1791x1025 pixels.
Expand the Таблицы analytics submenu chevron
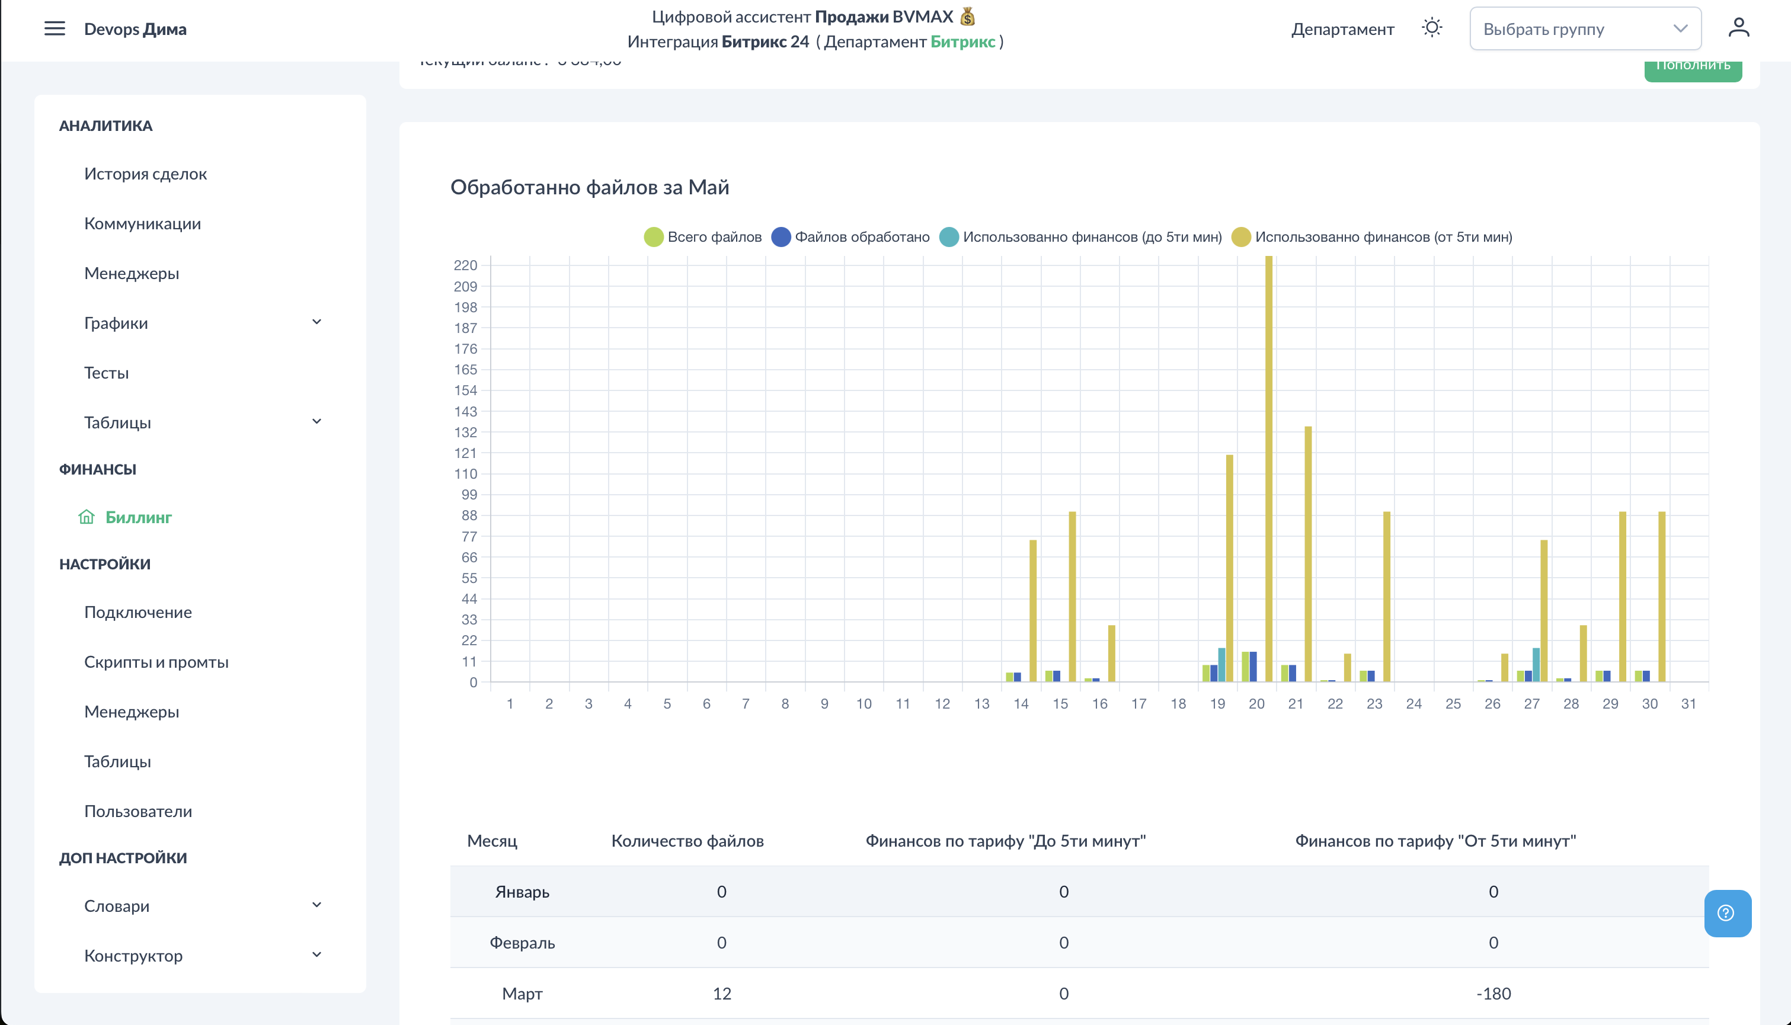[316, 421]
